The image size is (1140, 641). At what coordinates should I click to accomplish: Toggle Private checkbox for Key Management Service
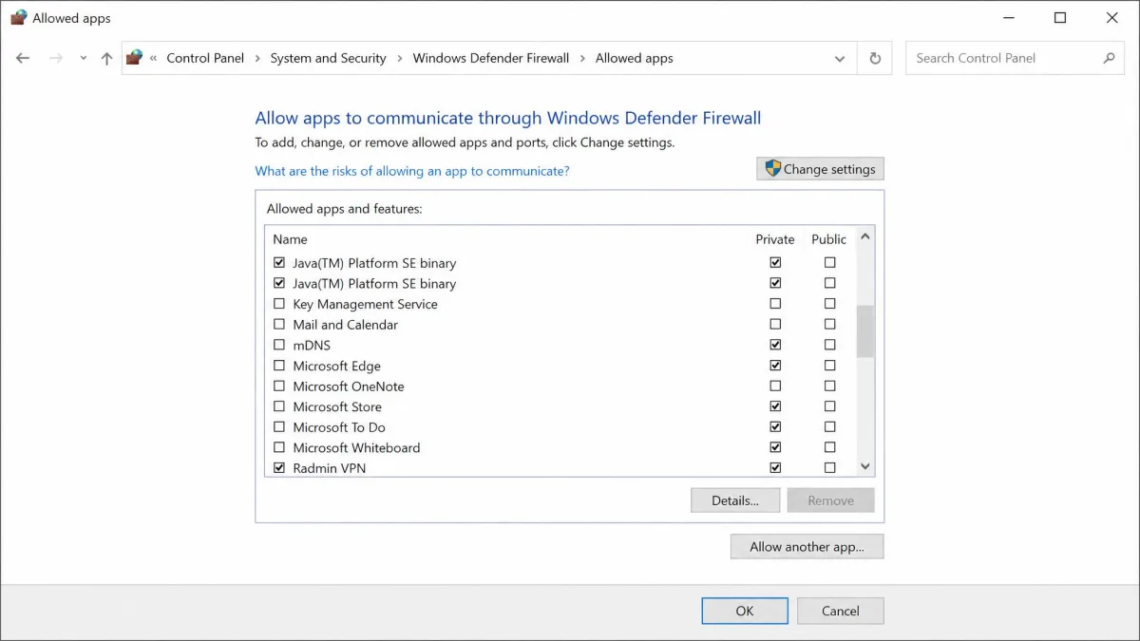775,304
